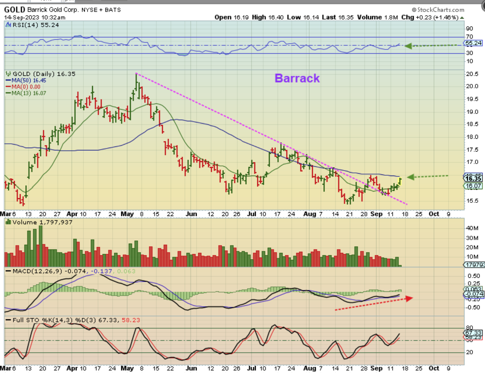
Task: Click the 67.33 %K tag on right axis
Action: click(x=473, y=333)
